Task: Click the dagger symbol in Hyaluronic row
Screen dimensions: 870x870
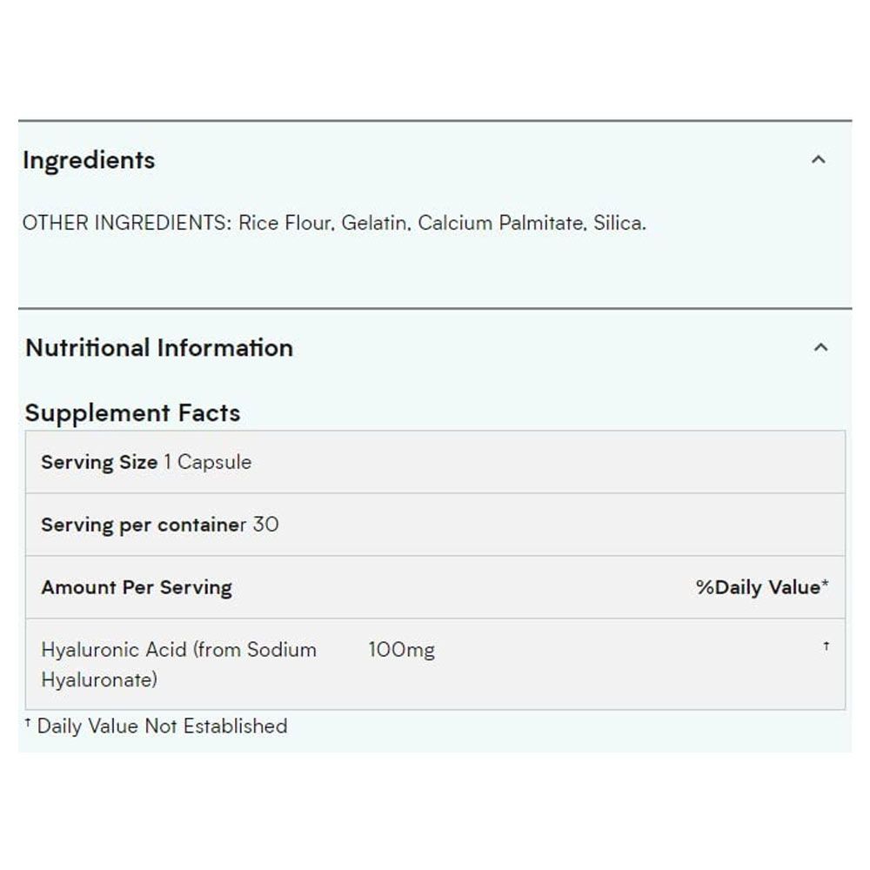Action: click(826, 646)
